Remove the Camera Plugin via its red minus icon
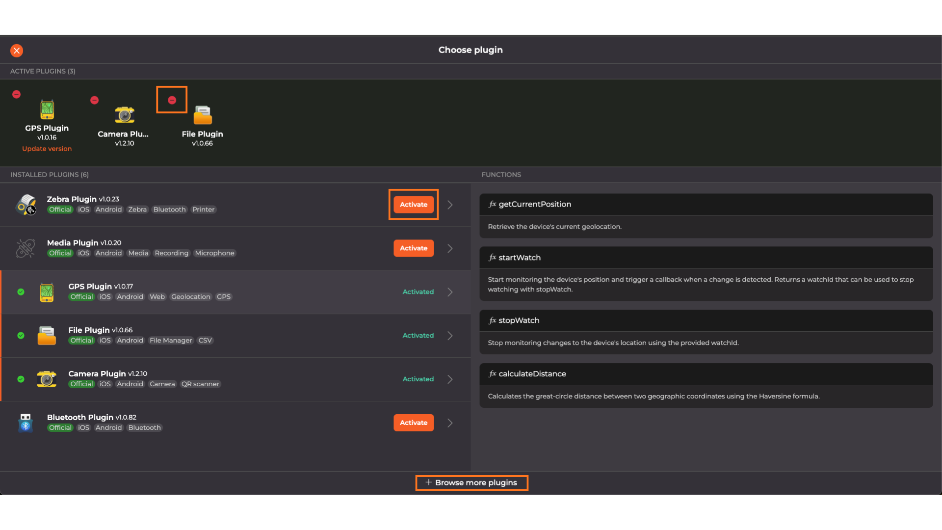 pos(95,100)
